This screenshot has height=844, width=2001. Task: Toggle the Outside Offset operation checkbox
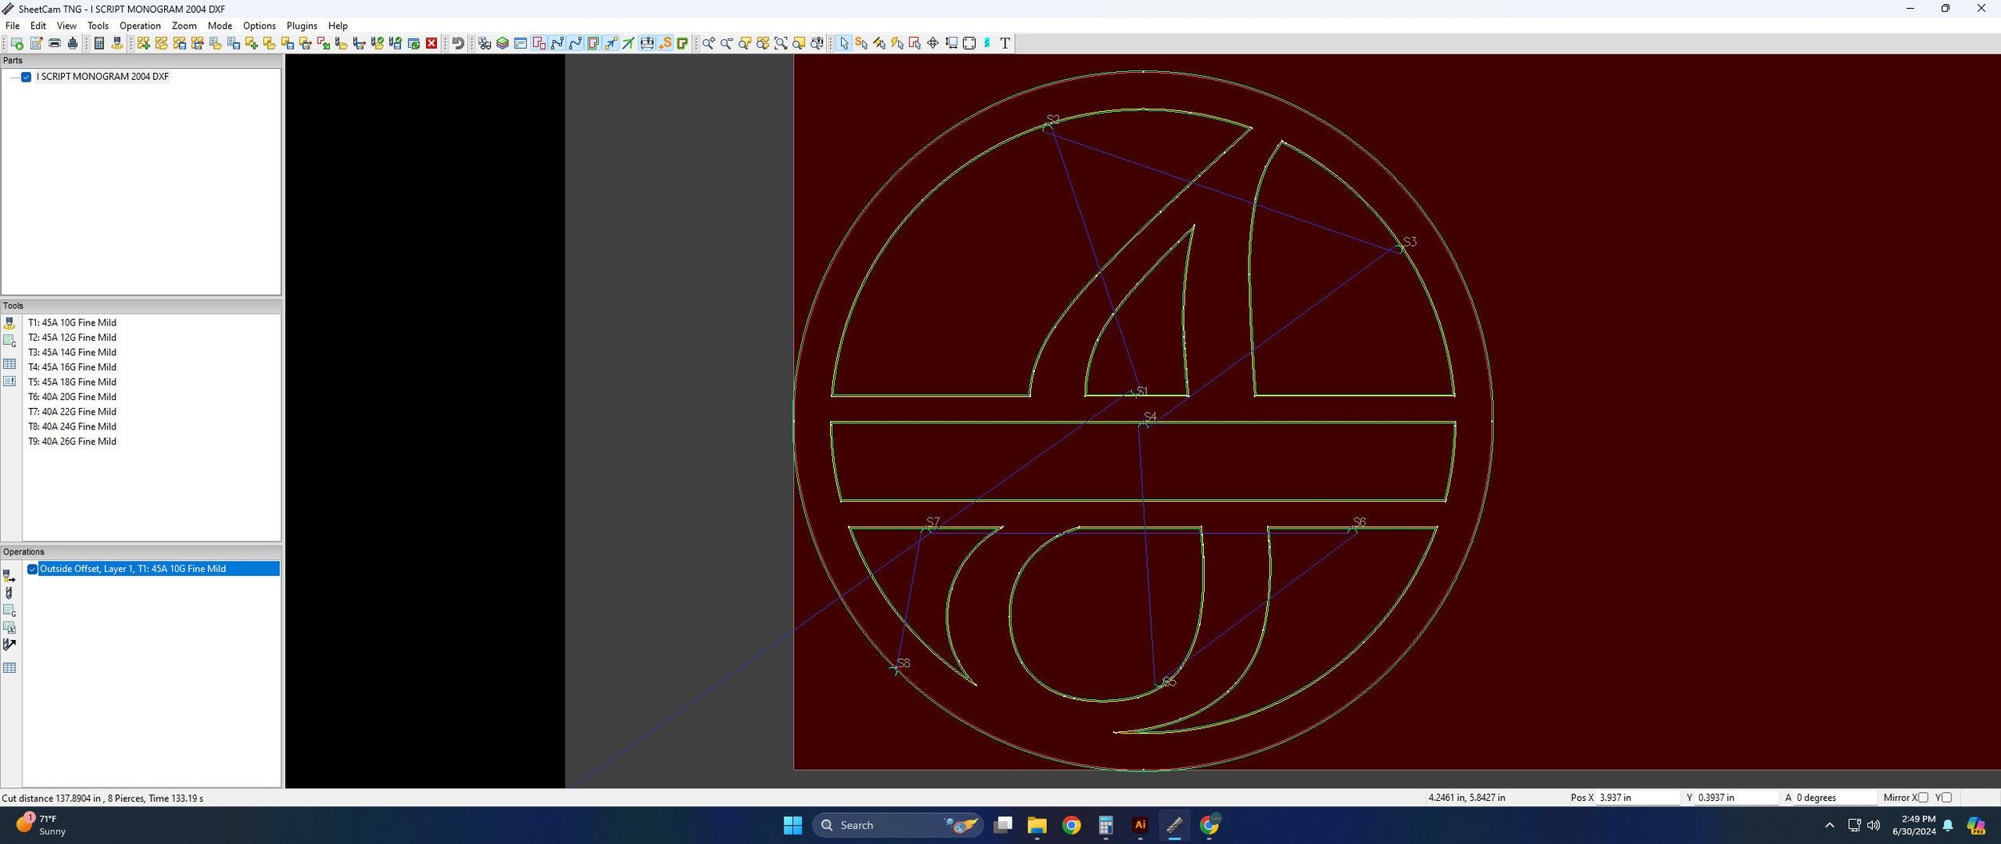click(33, 569)
